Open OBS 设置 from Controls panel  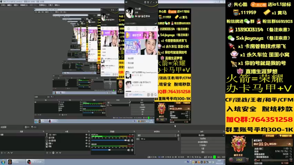pyautogui.click(x=203, y=149)
